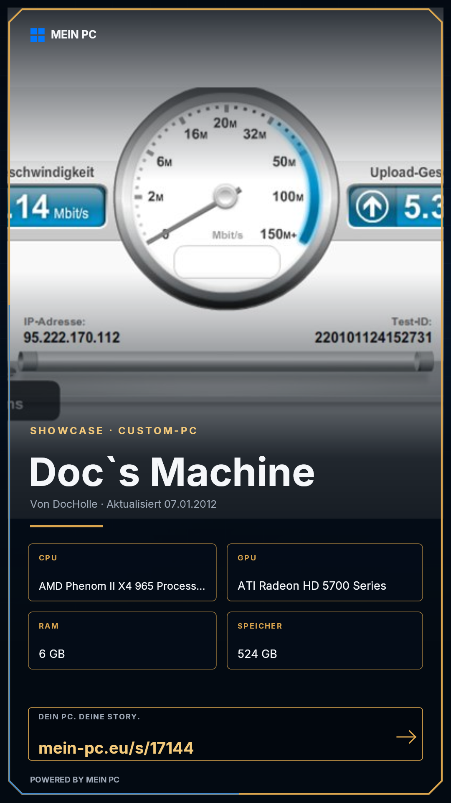Click the MEIN PC blue grid logo
Screen dimensions: 451x803
(x=38, y=35)
